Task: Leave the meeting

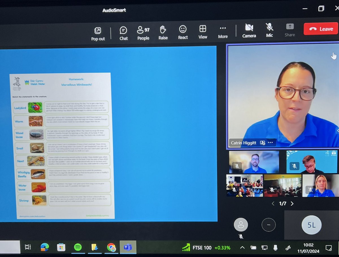Action: click(x=321, y=29)
